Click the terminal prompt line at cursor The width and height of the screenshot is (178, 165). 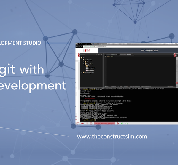88,120
